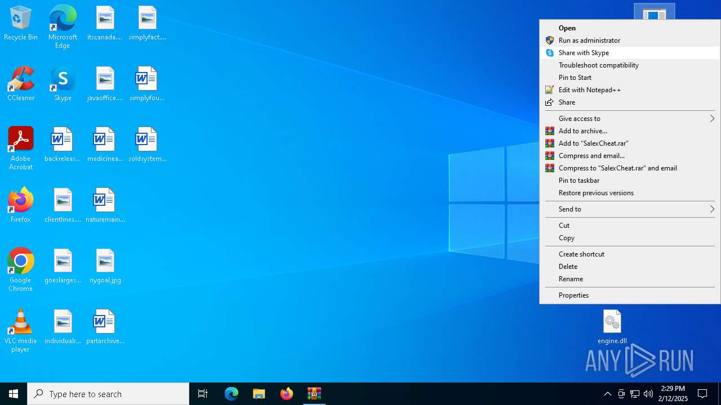Expand the Send to submenu

(630, 209)
